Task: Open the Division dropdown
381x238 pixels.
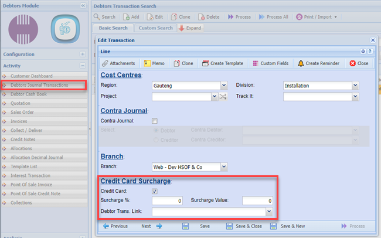Action: tap(355, 86)
